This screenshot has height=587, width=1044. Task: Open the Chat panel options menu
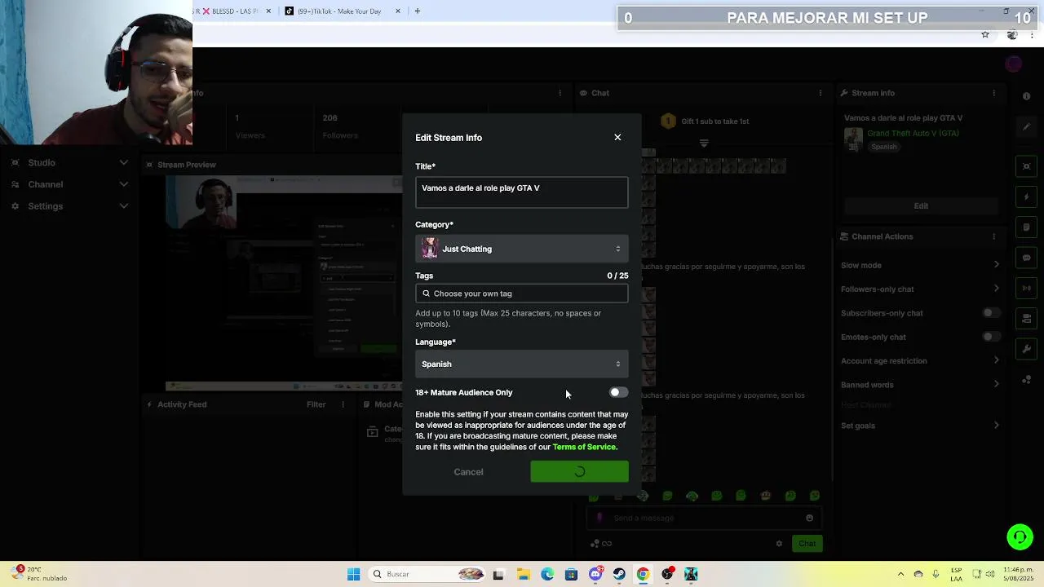point(821,93)
